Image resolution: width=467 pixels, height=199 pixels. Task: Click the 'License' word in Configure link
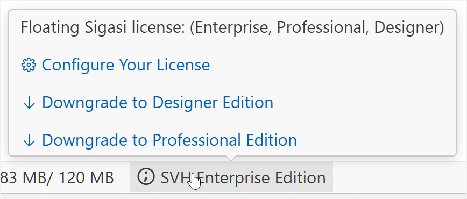(183, 65)
